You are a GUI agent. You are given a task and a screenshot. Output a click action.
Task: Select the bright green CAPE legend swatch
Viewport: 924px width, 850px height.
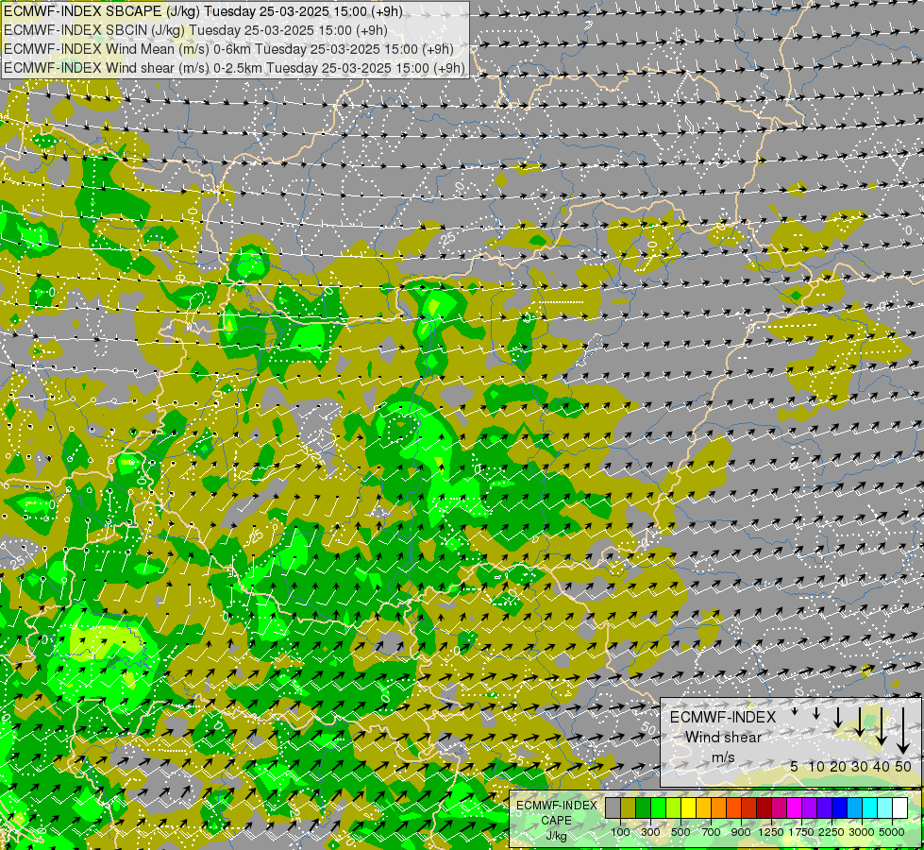(658, 807)
